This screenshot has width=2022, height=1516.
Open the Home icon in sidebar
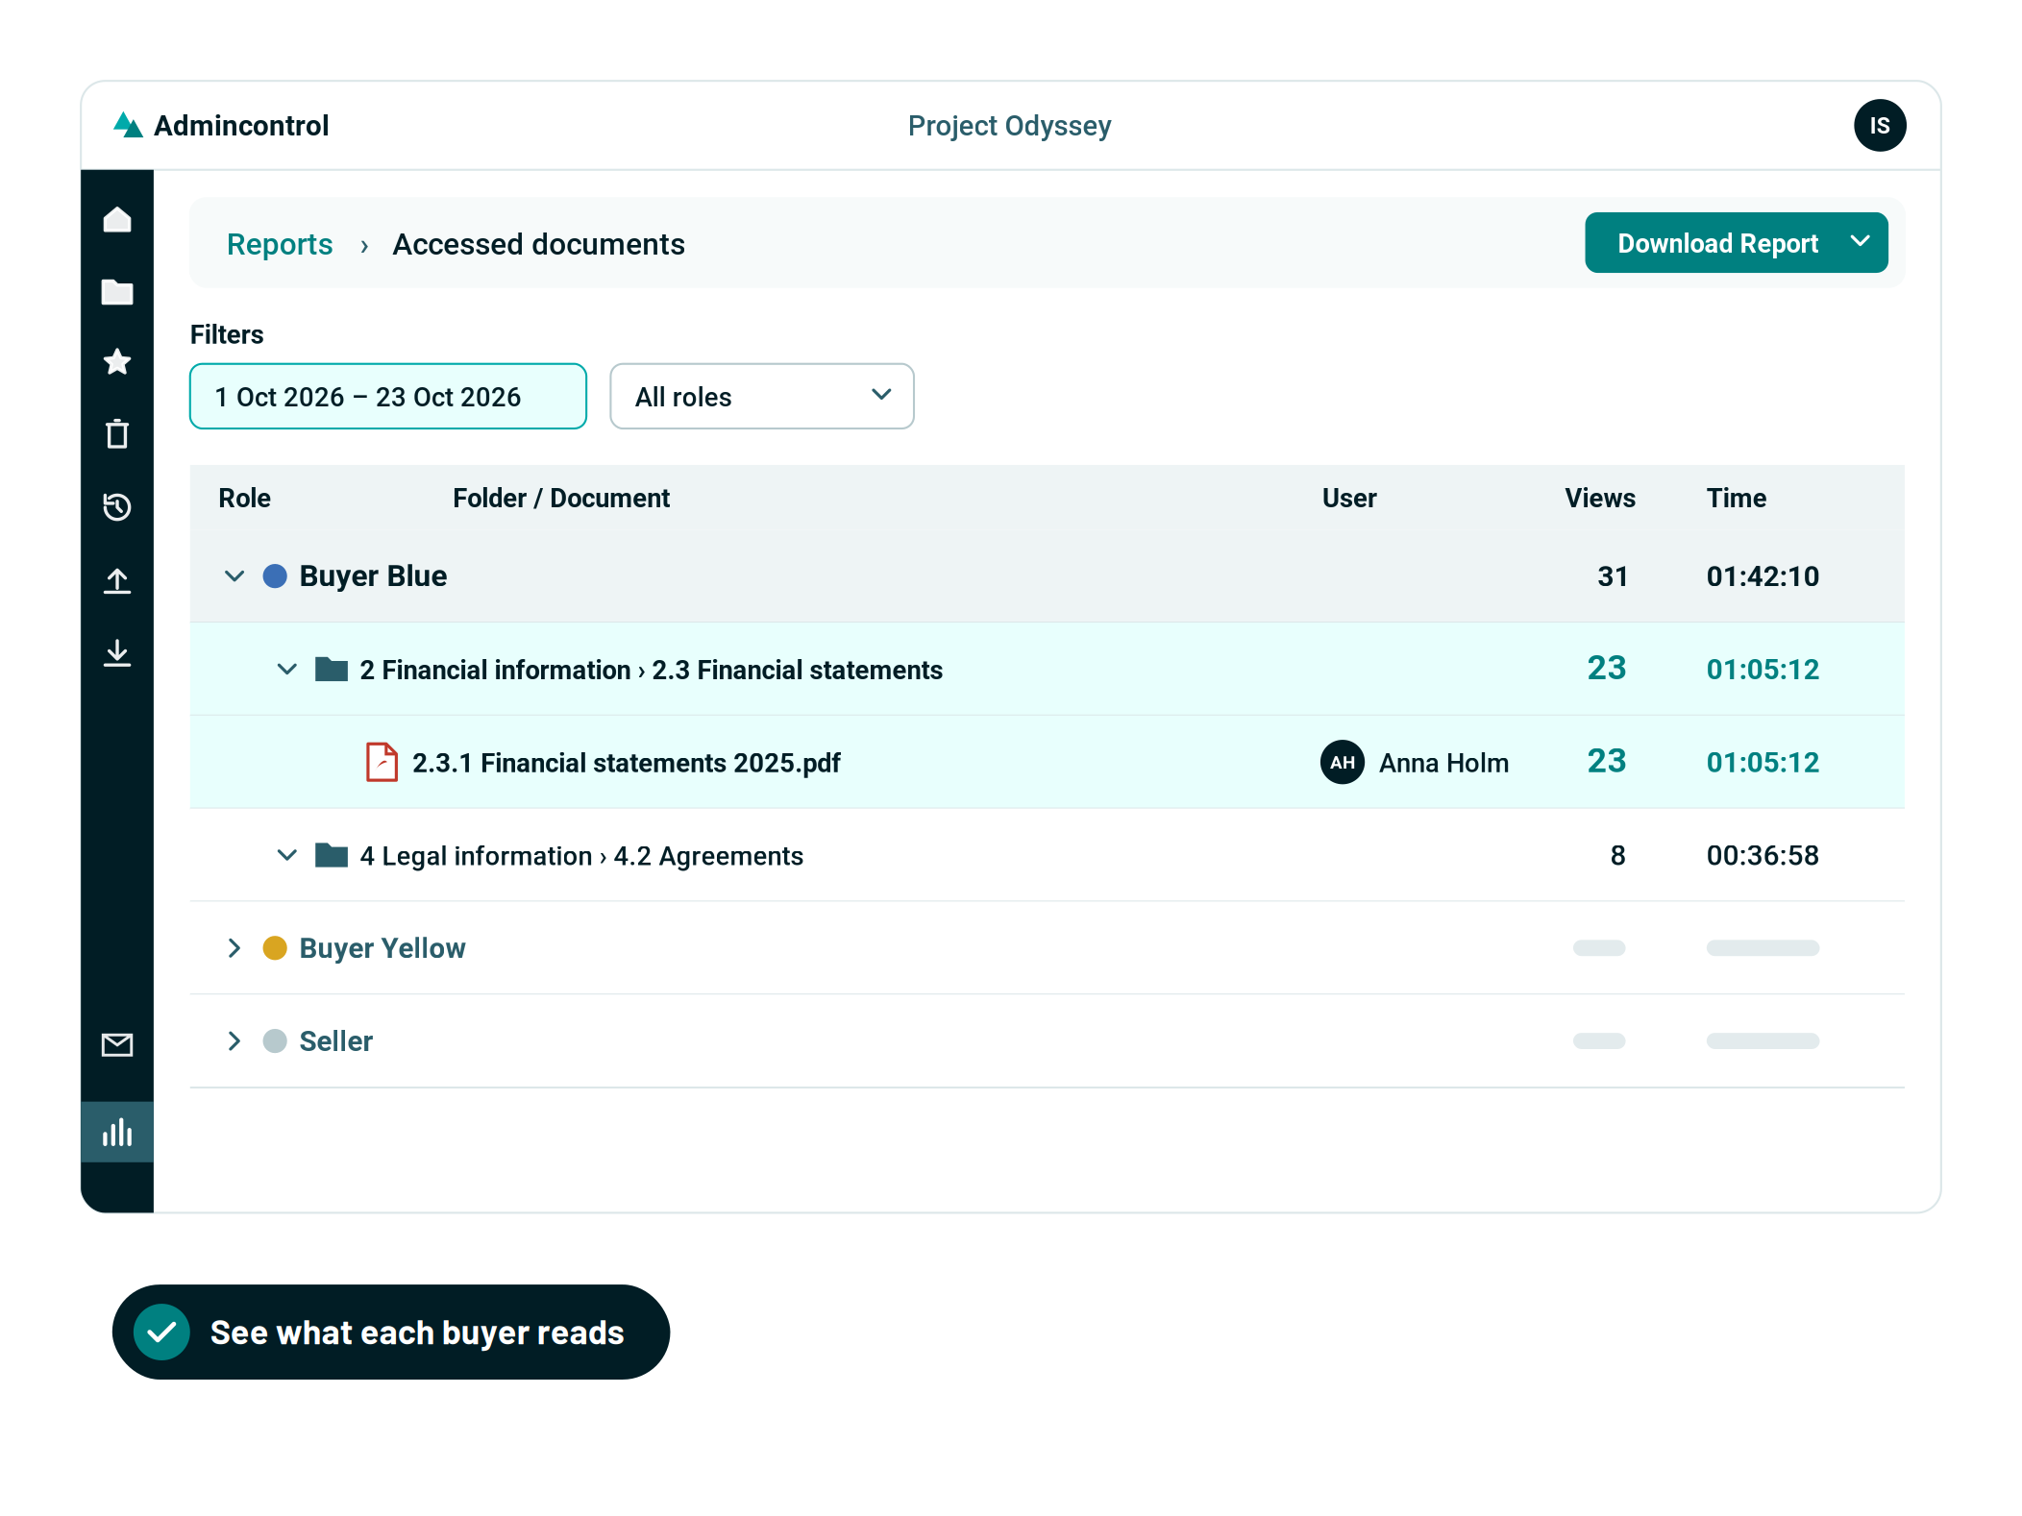click(117, 220)
